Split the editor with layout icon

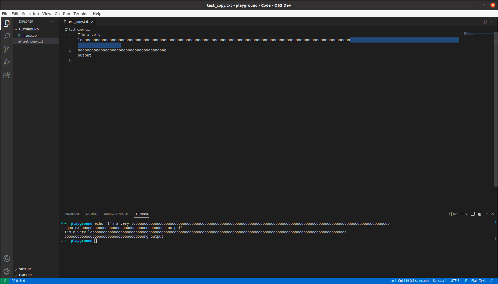tap(485, 22)
